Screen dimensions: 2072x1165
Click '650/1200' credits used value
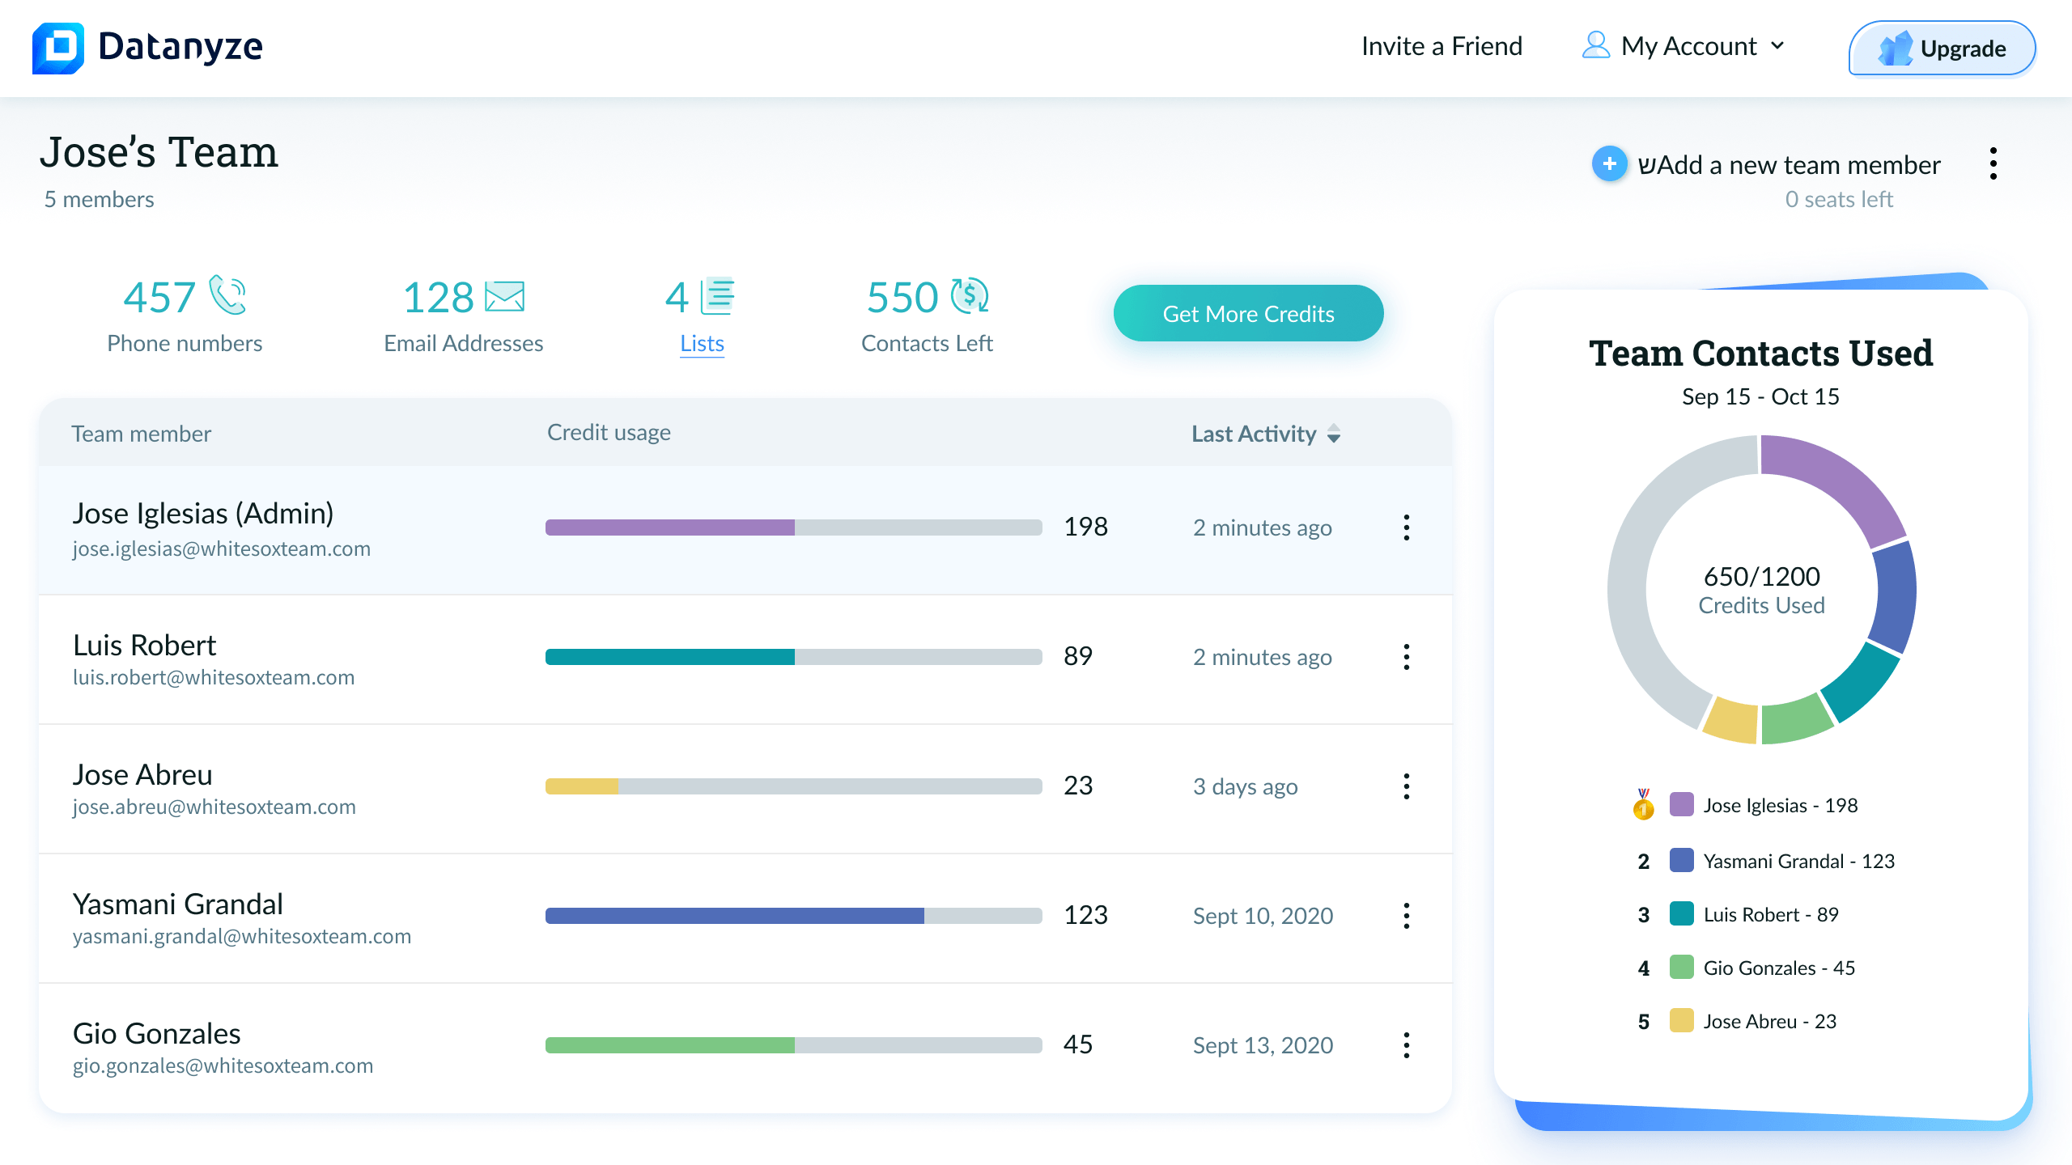[1761, 577]
